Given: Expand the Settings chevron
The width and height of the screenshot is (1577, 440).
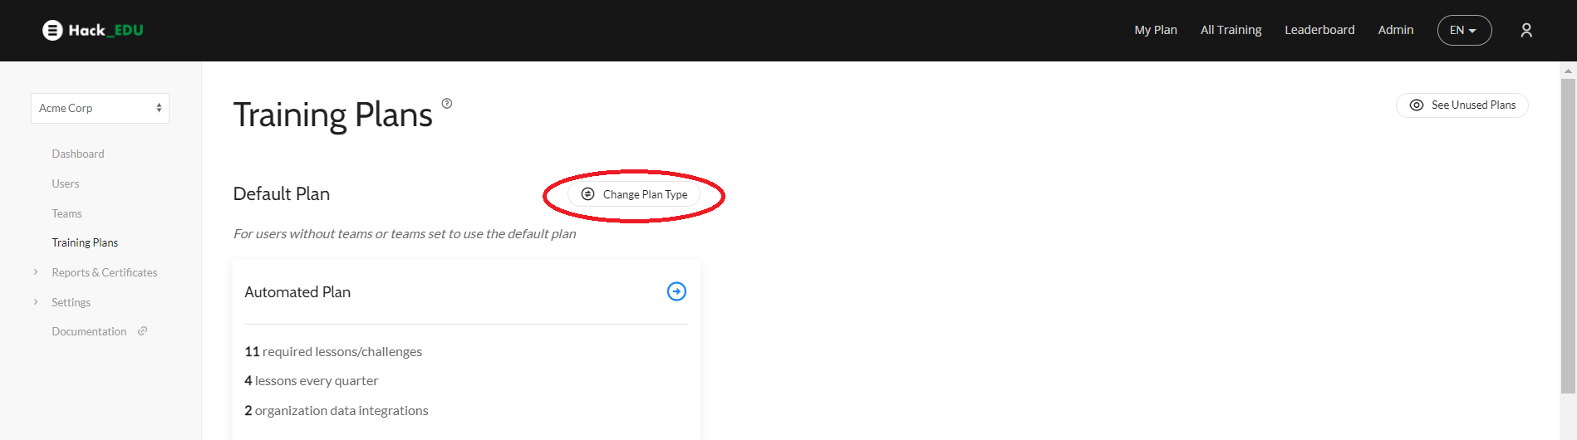Looking at the screenshot, I should coord(36,302).
